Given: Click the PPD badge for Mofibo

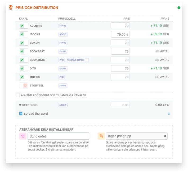Looking at the screenshot, I should click(x=61, y=77).
